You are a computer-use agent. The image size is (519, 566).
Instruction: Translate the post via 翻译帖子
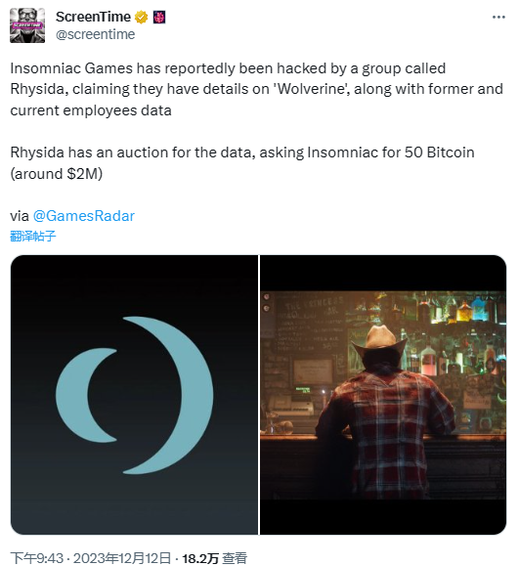(33, 236)
